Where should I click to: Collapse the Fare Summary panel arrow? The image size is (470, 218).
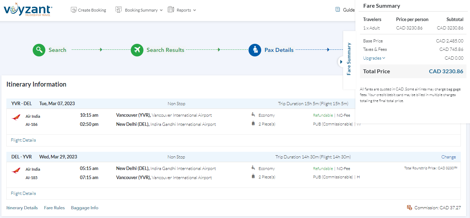(341, 62)
